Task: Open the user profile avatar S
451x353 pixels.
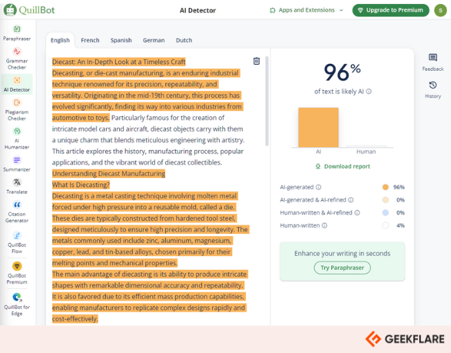Action: (440, 10)
